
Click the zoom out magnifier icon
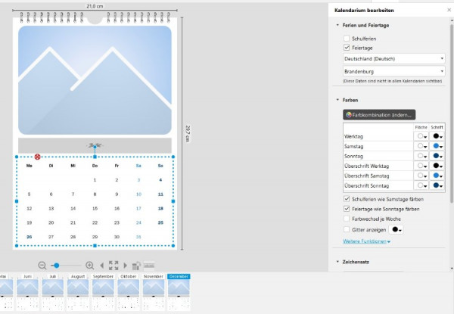coord(42,266)
